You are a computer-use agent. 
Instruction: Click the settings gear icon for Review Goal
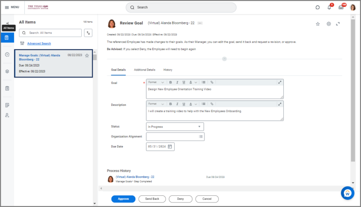(x=329, y=24)
